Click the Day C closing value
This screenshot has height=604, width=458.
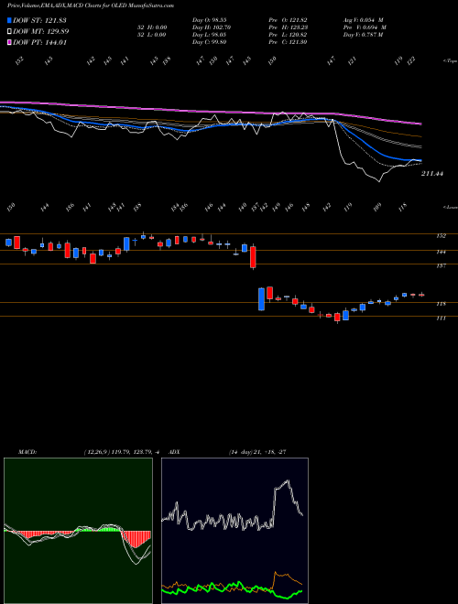click(209, 42)
